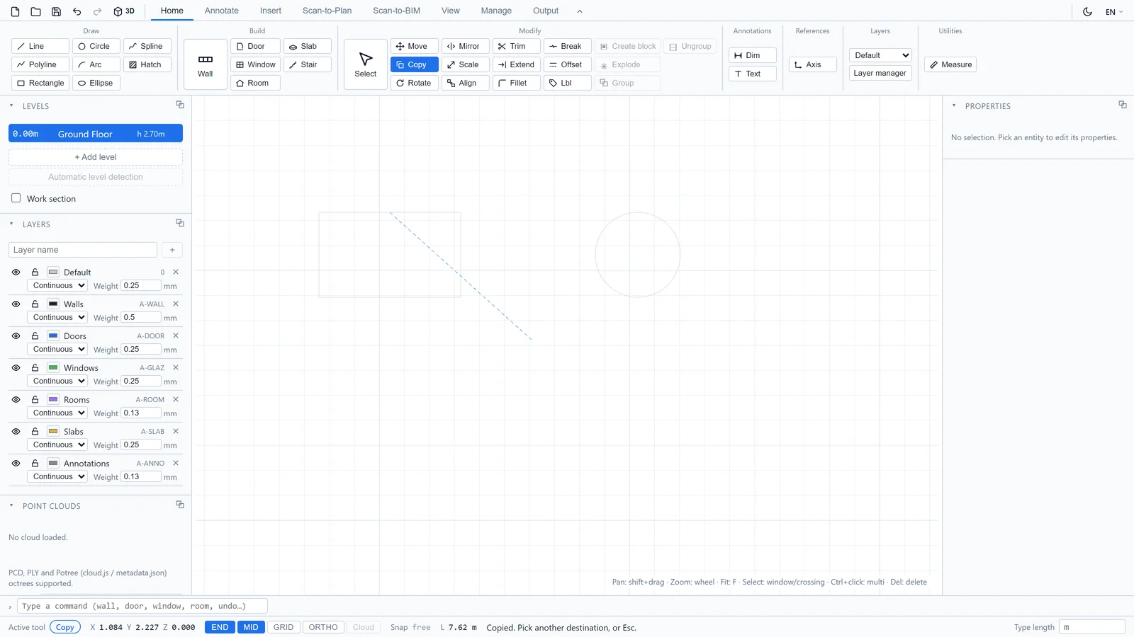Undo the last action
This screenshot has width=1134, height=637.
77,11
